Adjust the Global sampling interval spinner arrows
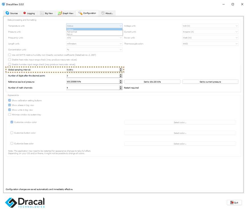This screenshot has height=210, width=247. click(x=121, y=70)
